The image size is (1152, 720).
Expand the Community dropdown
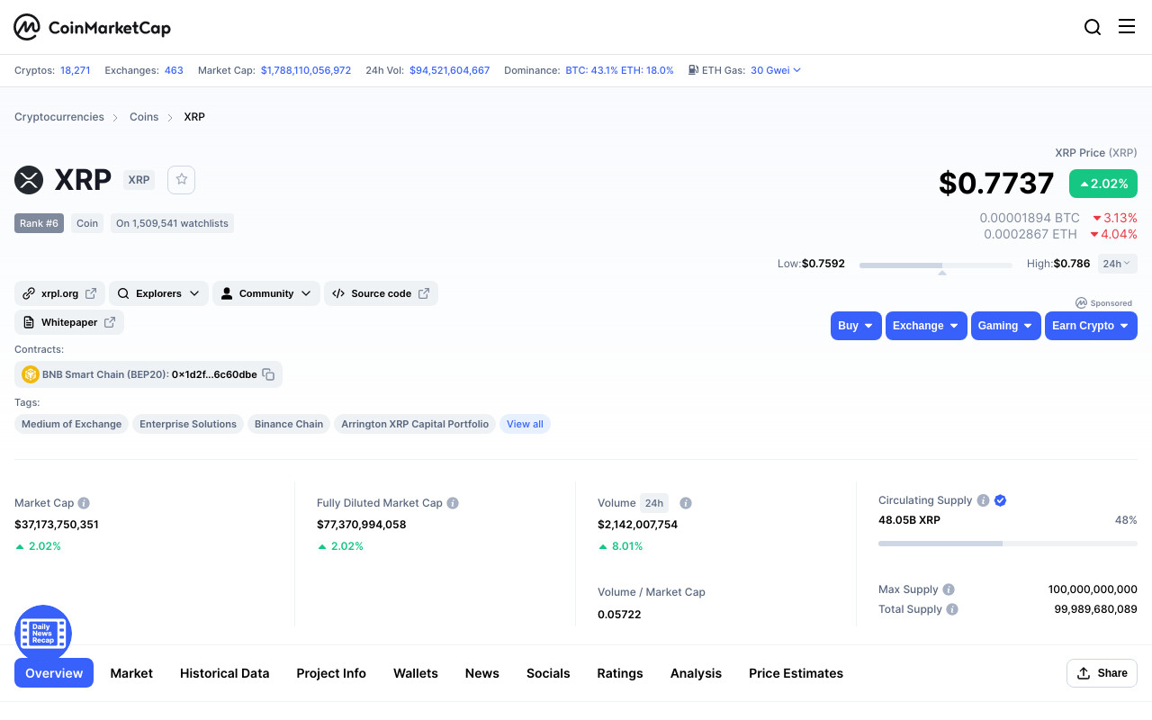266,293
